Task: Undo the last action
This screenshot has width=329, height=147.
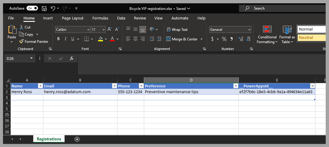Action: 53,8
